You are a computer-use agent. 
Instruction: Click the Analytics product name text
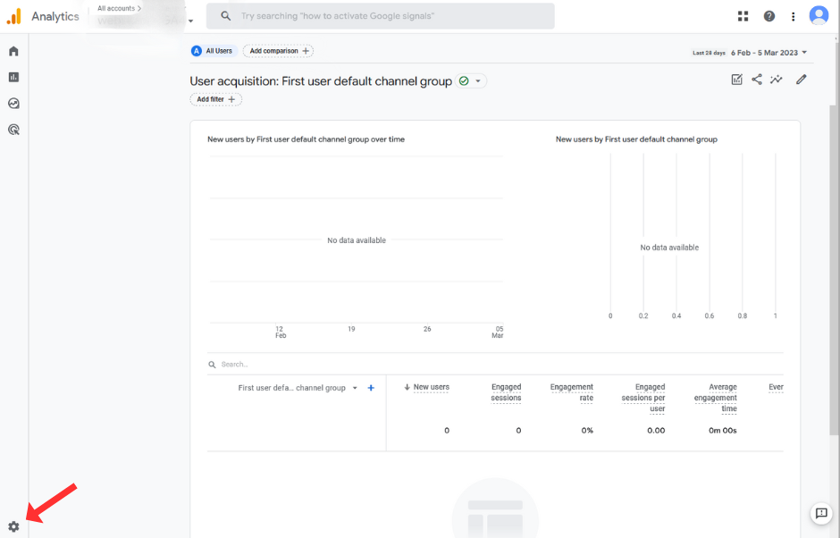coord(55,17)
